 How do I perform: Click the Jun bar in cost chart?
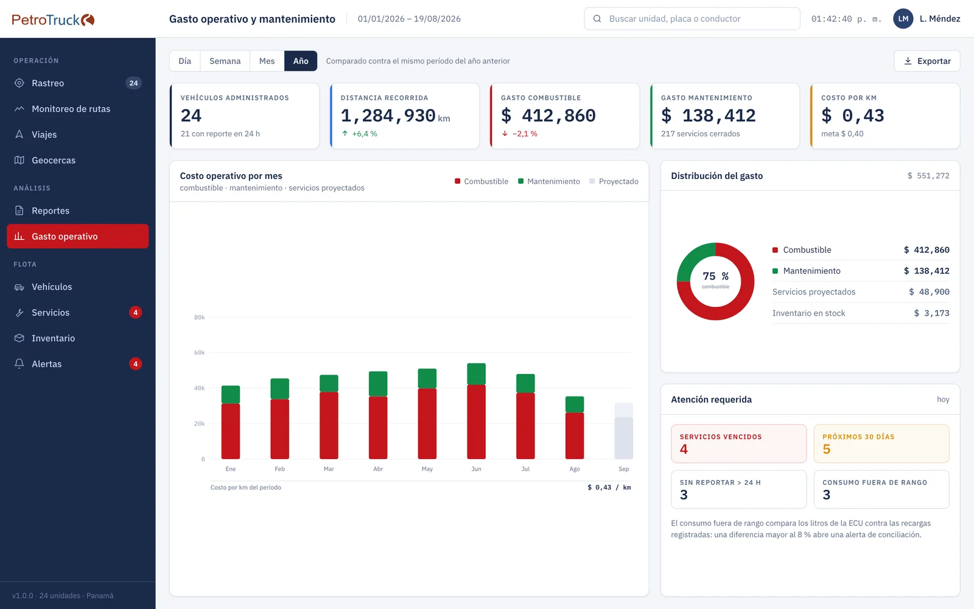(x=477, y=411)
